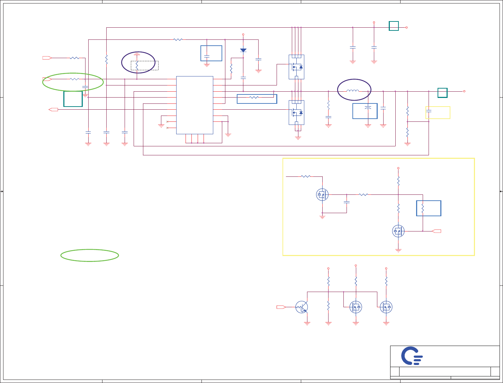Select the input port feeding the BJT base
The width and height of the screenshot is (503, 383).
[281, 307]
